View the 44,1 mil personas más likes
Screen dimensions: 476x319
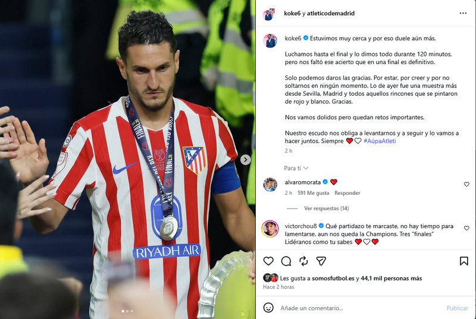coord(392,279)
